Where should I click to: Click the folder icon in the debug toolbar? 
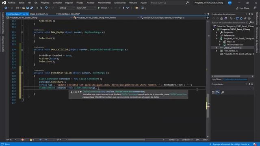point(137,8)
